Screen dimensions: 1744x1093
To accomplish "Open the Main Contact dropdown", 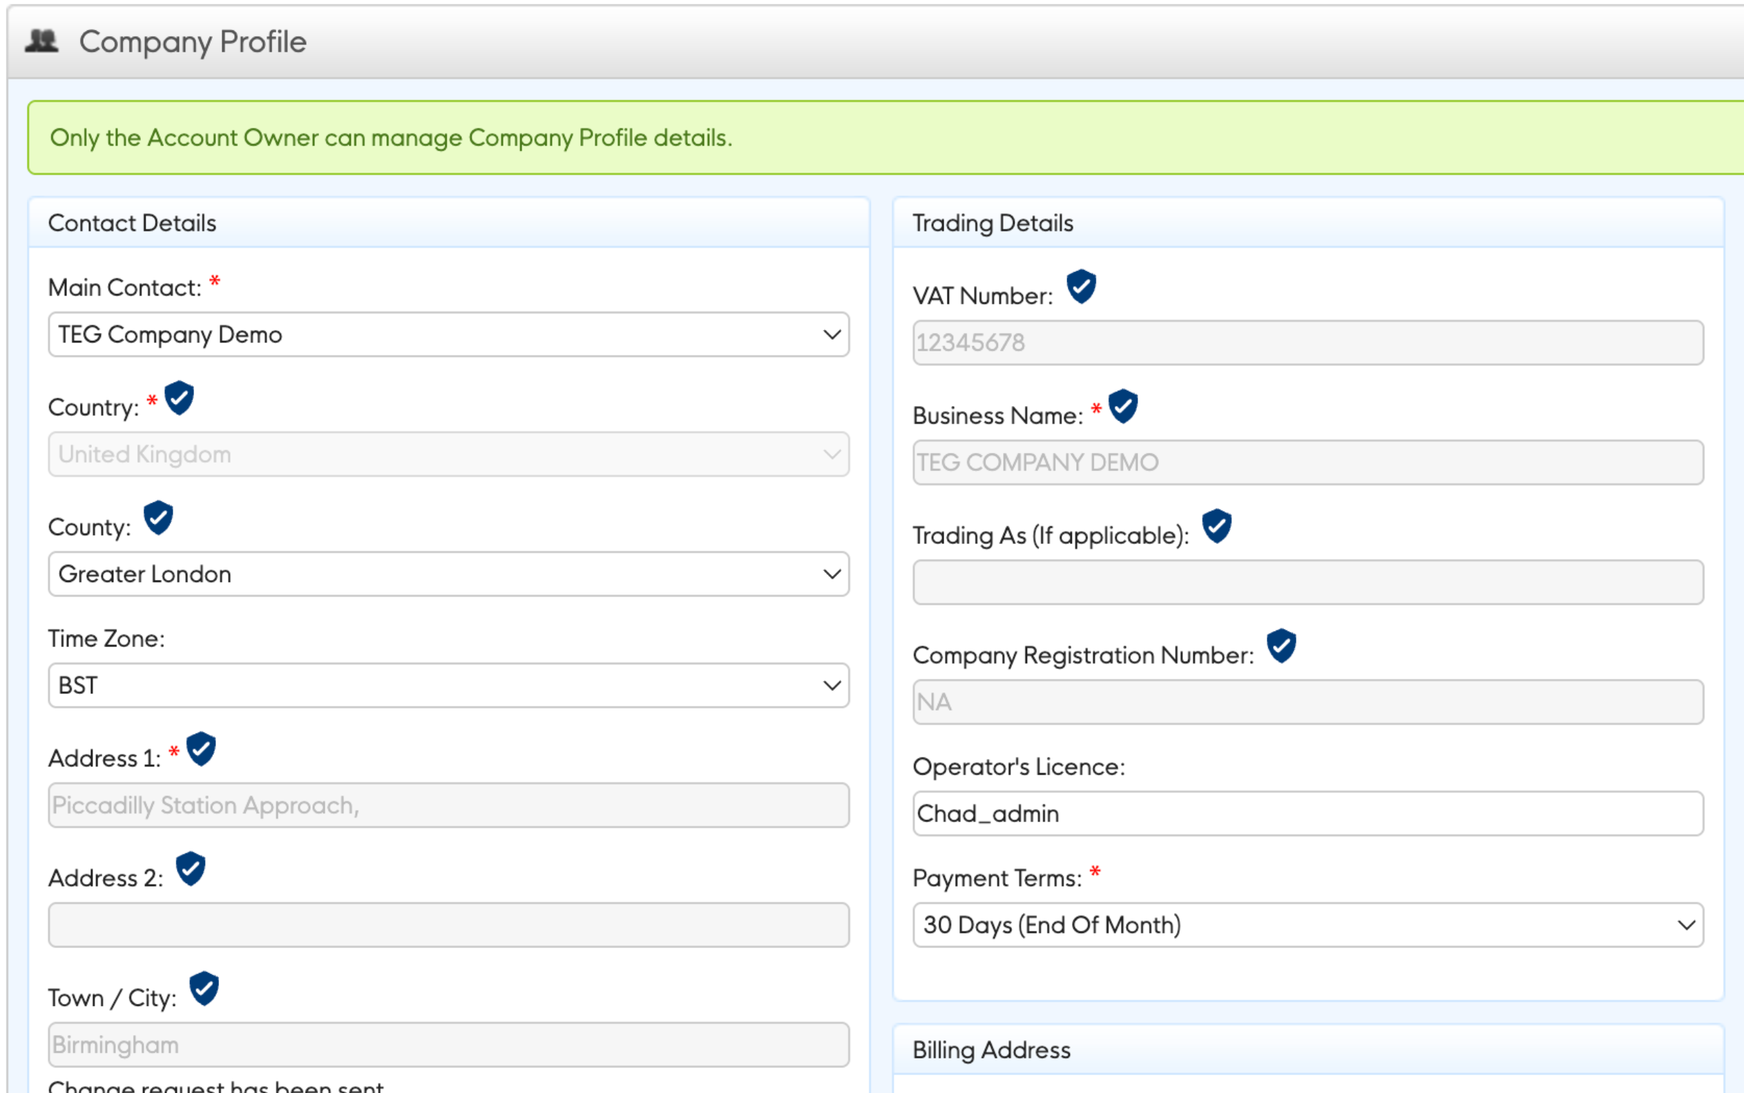I will tap(448, 335).
